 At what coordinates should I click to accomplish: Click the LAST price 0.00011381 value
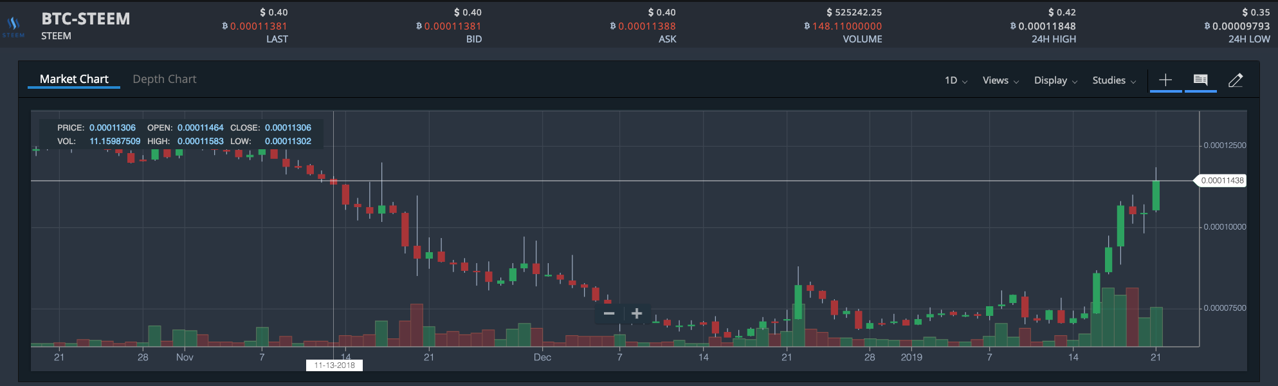[258, 26]
